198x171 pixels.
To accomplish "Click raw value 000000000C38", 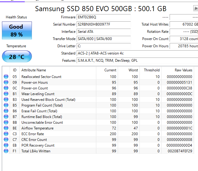I will click(x=179, y=88).
